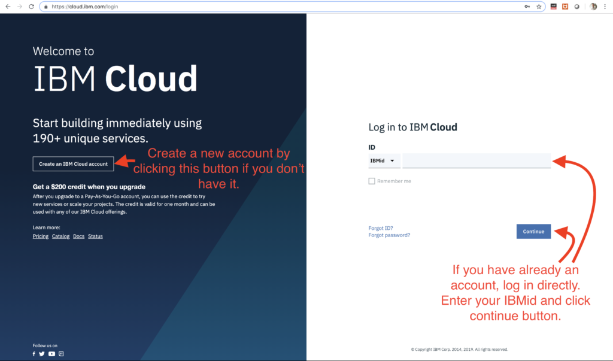The height and width of the screenshot is (361, 613).
Task: Click the orange shield extension icon
Action: click(x=565, y=7)
